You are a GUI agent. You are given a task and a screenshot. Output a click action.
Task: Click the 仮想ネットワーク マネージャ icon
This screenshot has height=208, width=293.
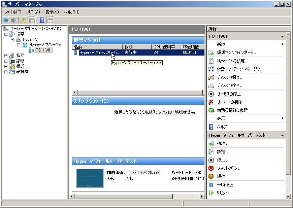211,69
